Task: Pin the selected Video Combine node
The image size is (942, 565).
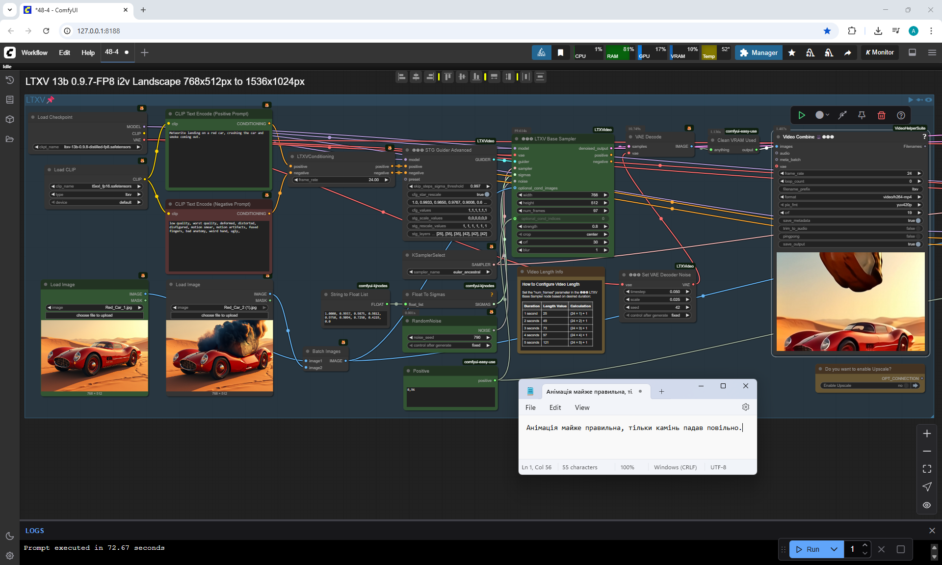Action: tap(862, 115)
